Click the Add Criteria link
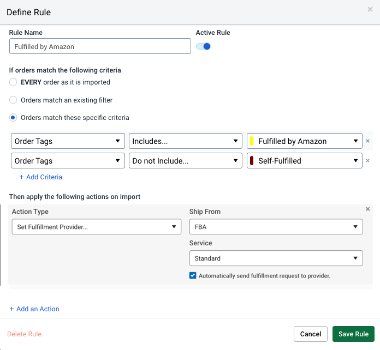The image size is (380, 350). coord(41,177)
